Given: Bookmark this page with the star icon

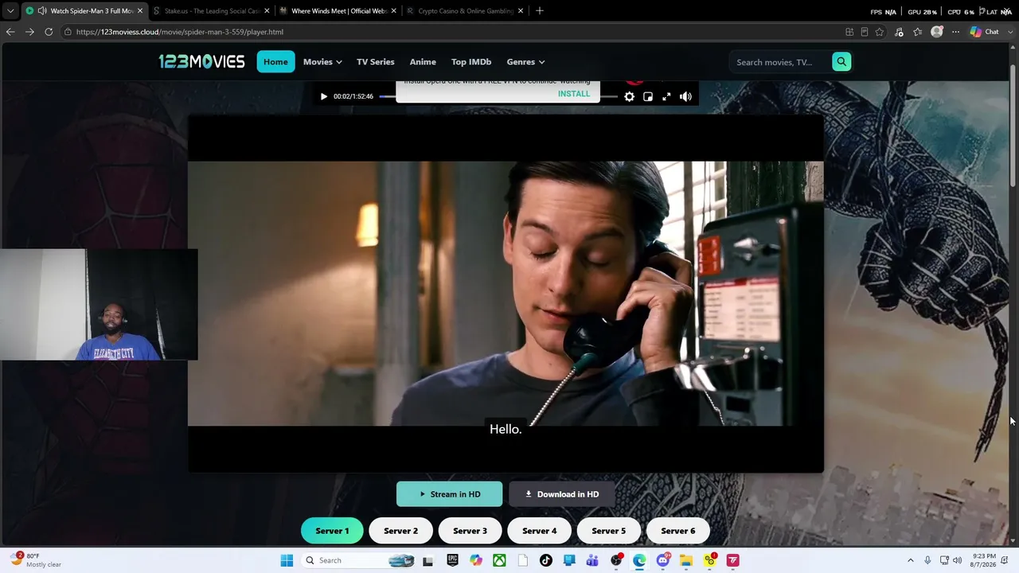Looking at the screenshot, I should coord(880,32).
